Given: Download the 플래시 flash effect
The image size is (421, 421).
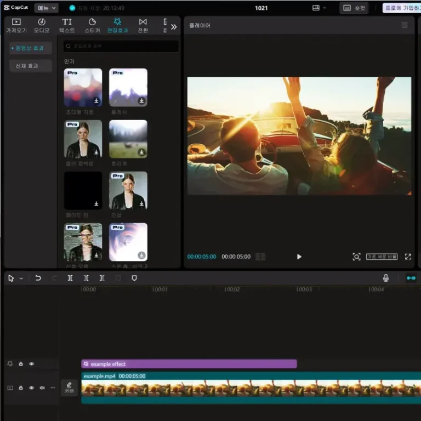Looking at the screenshot, I should point(141,101).
